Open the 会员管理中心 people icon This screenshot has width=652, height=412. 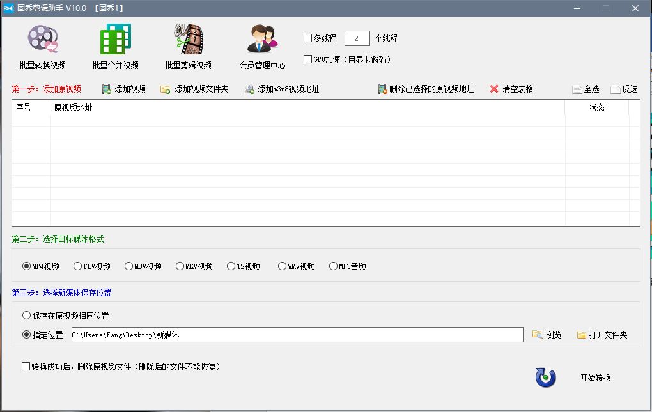262,39
